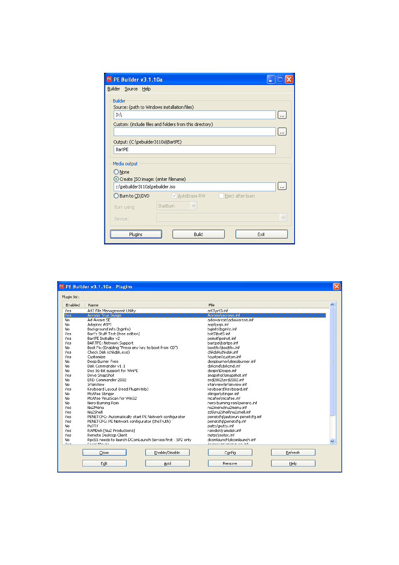The width and height of the screenshot is (399, 565).
Task: Click the Output folder input field
Action: [195, 150]
